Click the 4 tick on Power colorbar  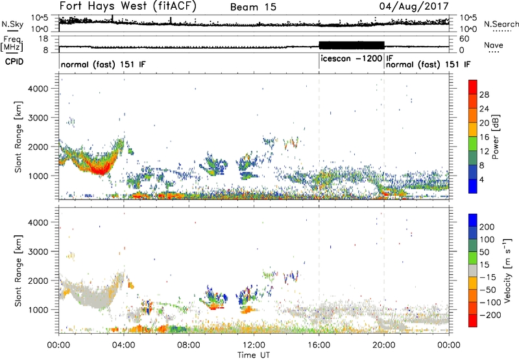pos(482,179)
